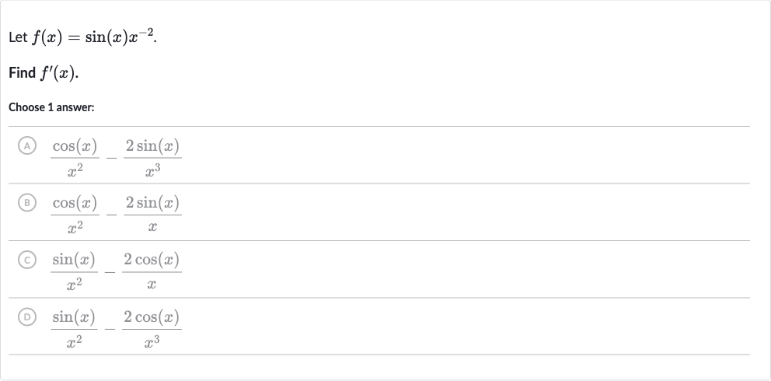
Task: Click the minus sign in option D
Action: click(x=110, y=330)
